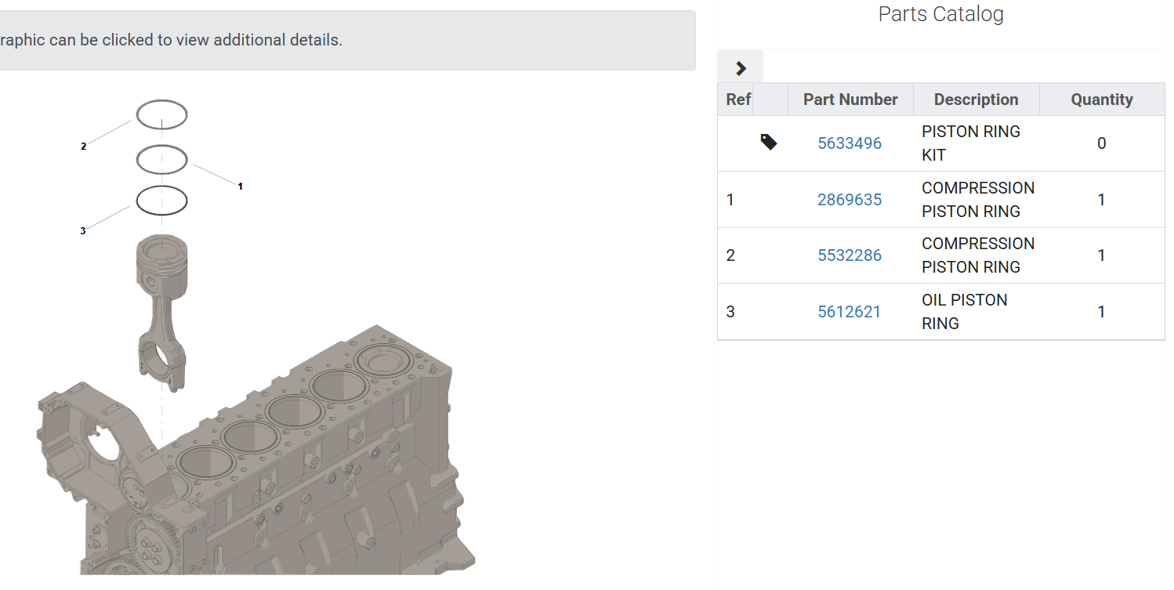Select COMPRESSION PISTON RING in row ref 1
The width and height of the screenshot is (1174, 590).
977,200
